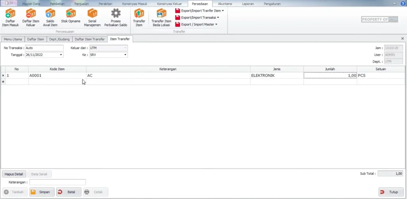Open the Ke destination combo box
This screenshot has width=407, height=199.
tap(125, 55)
